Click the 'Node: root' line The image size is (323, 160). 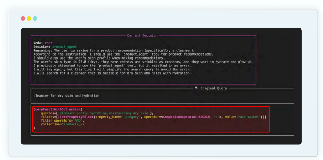(43, 43)
